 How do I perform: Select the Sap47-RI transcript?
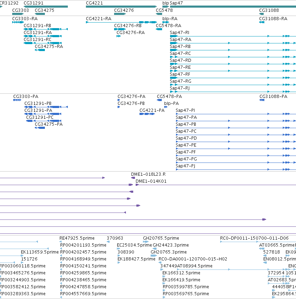click(179, 33)
